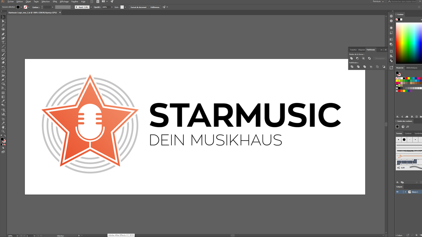Toggle visibility eye of Ebene 1 layer
The width and height of the screenshot is (422, 237).
tap(398, 192)
